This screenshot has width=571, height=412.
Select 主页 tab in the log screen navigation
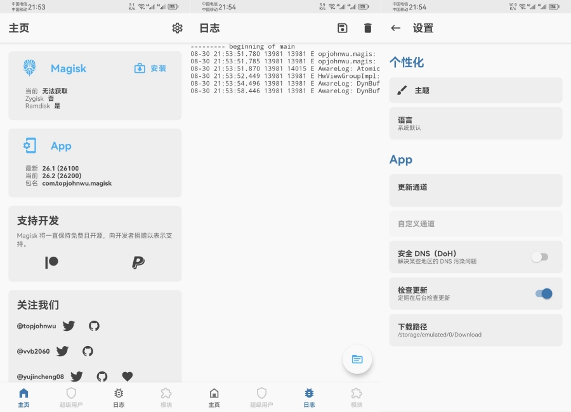214,397
